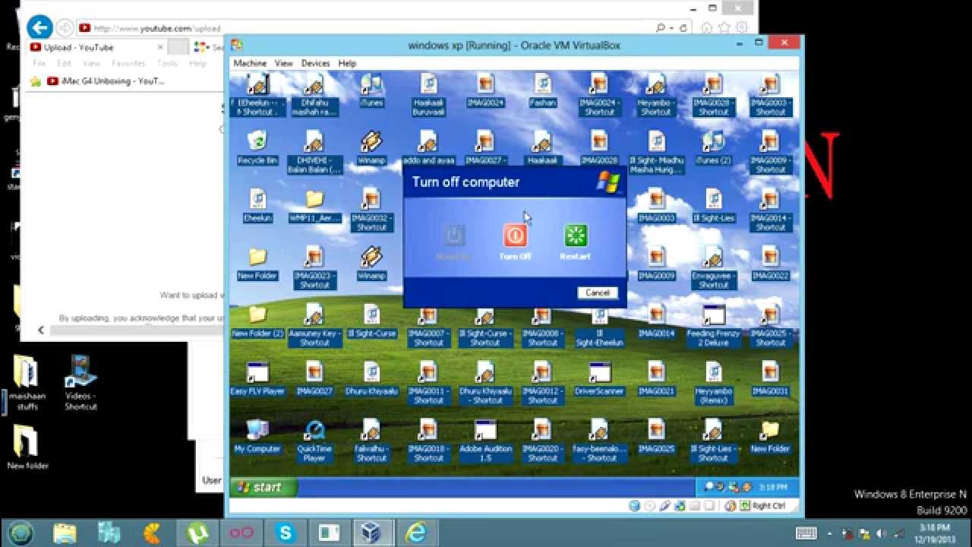Screen dimensions: 972x547
Task: Select the iTunes (2) shortcut icon
Action: click(713, 147)
